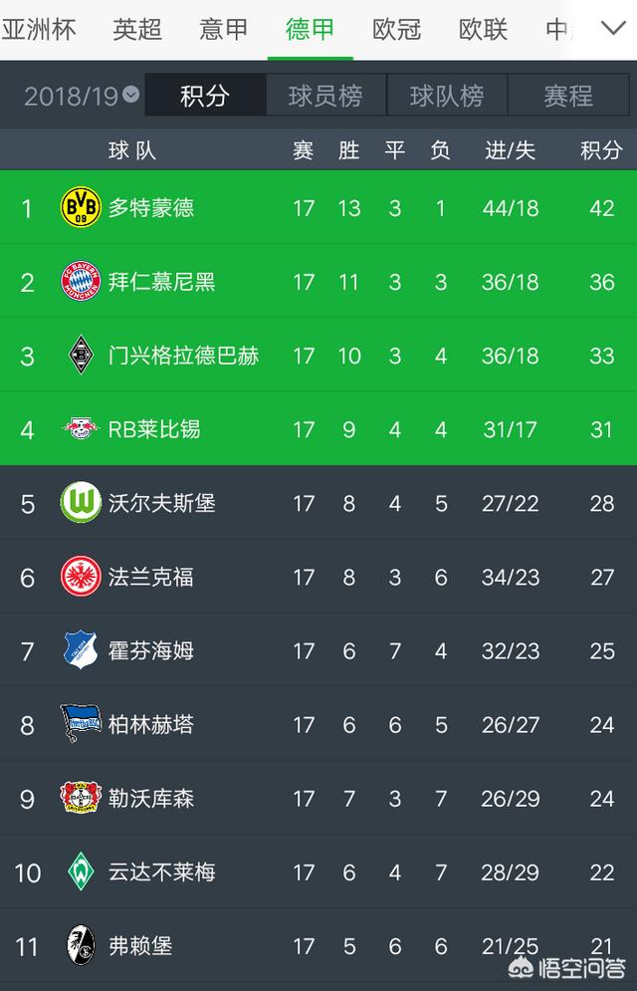Select the Wolfsburg green W logo

(x=81, y=503)
